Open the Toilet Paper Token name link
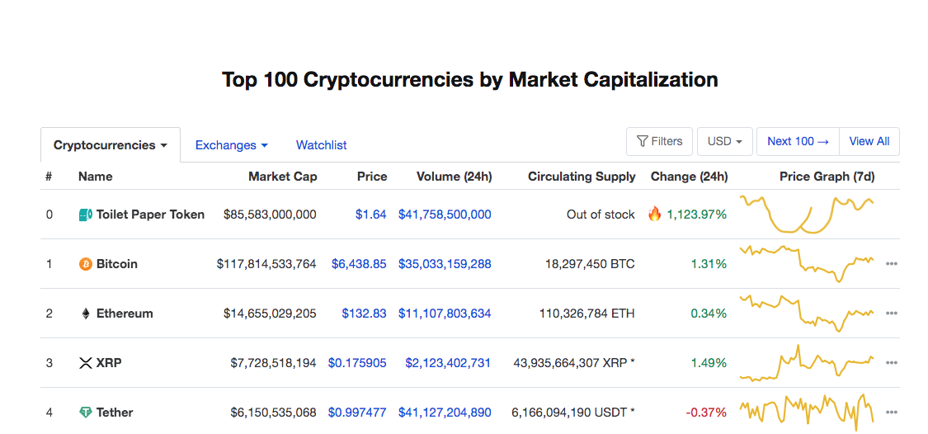The height and width of the screenshot is (434, 928). pos(150,215)
